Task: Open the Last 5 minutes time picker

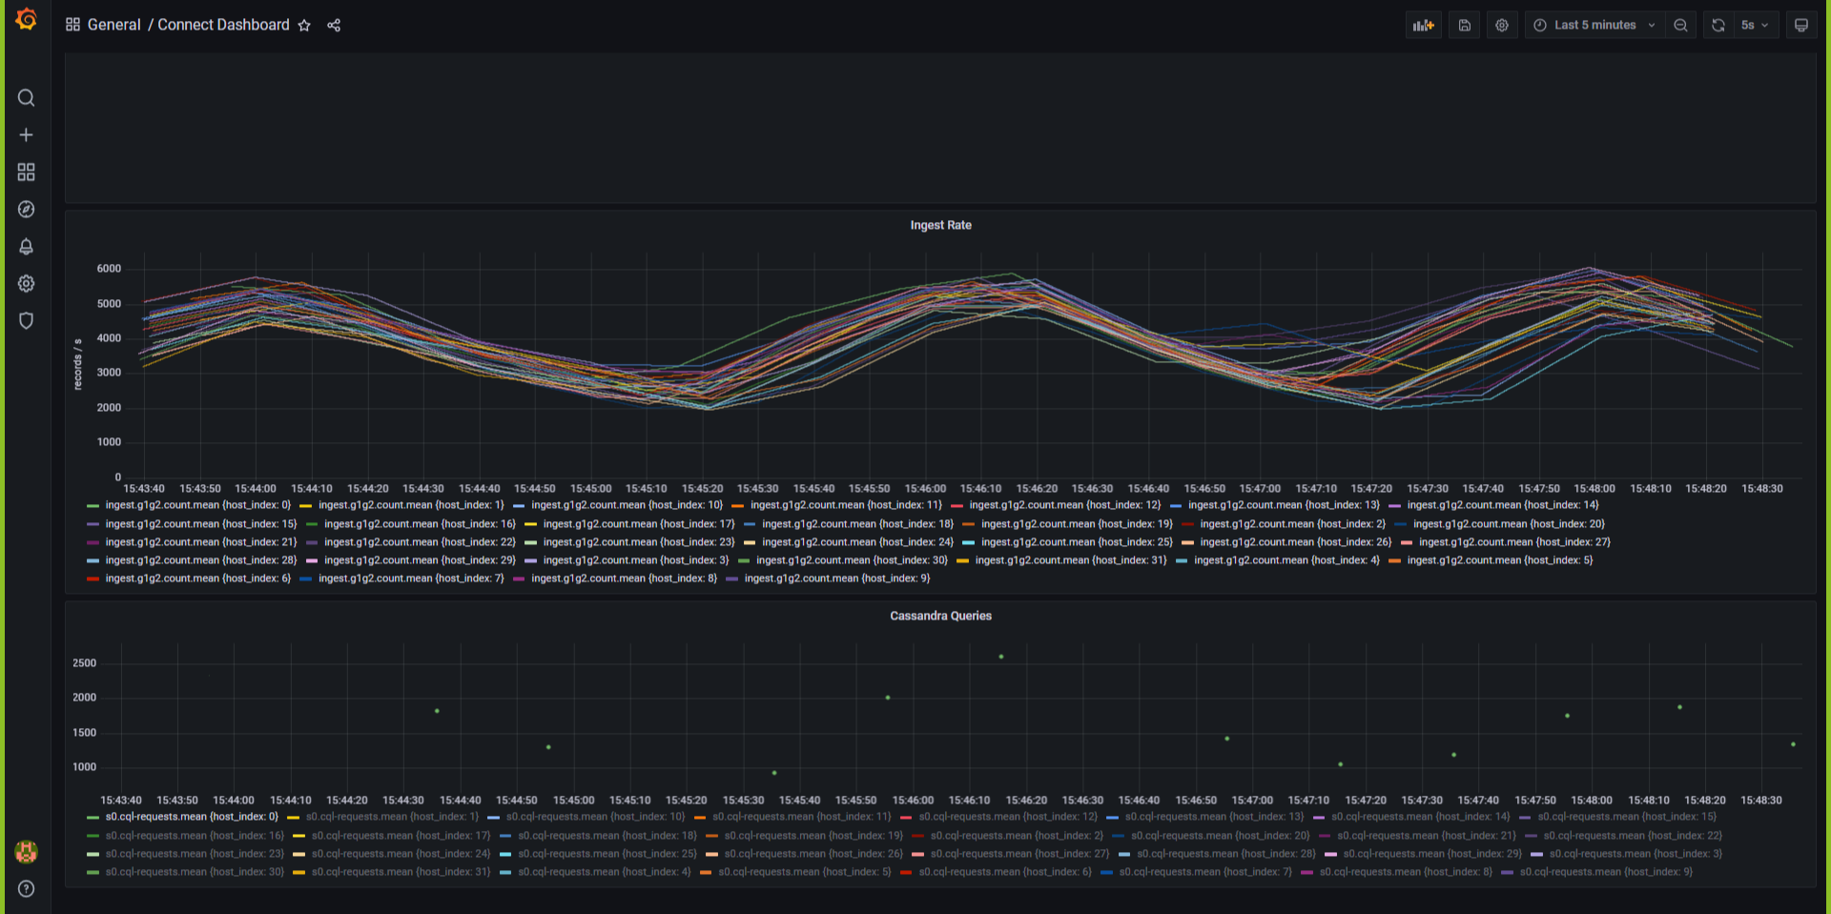Action: coord(1591,25)
